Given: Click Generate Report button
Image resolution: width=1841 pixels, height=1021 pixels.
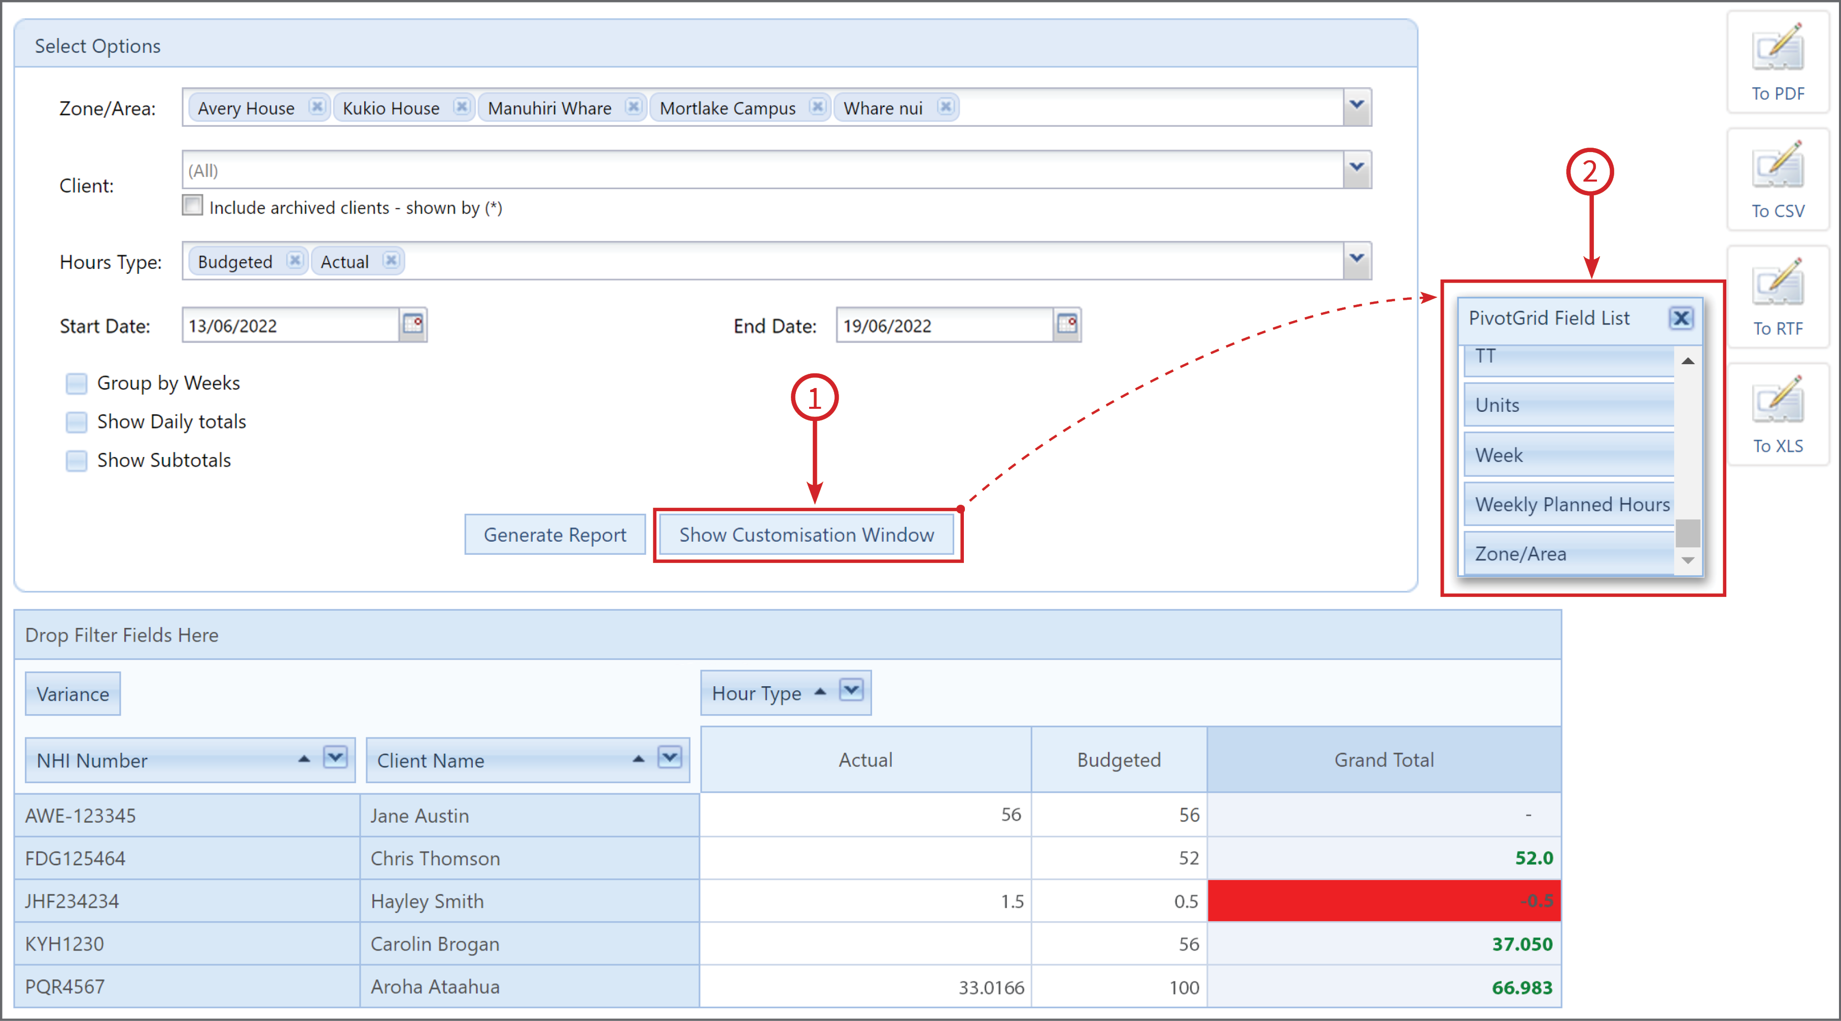Looking at the screenshot, I should [554, 535].
